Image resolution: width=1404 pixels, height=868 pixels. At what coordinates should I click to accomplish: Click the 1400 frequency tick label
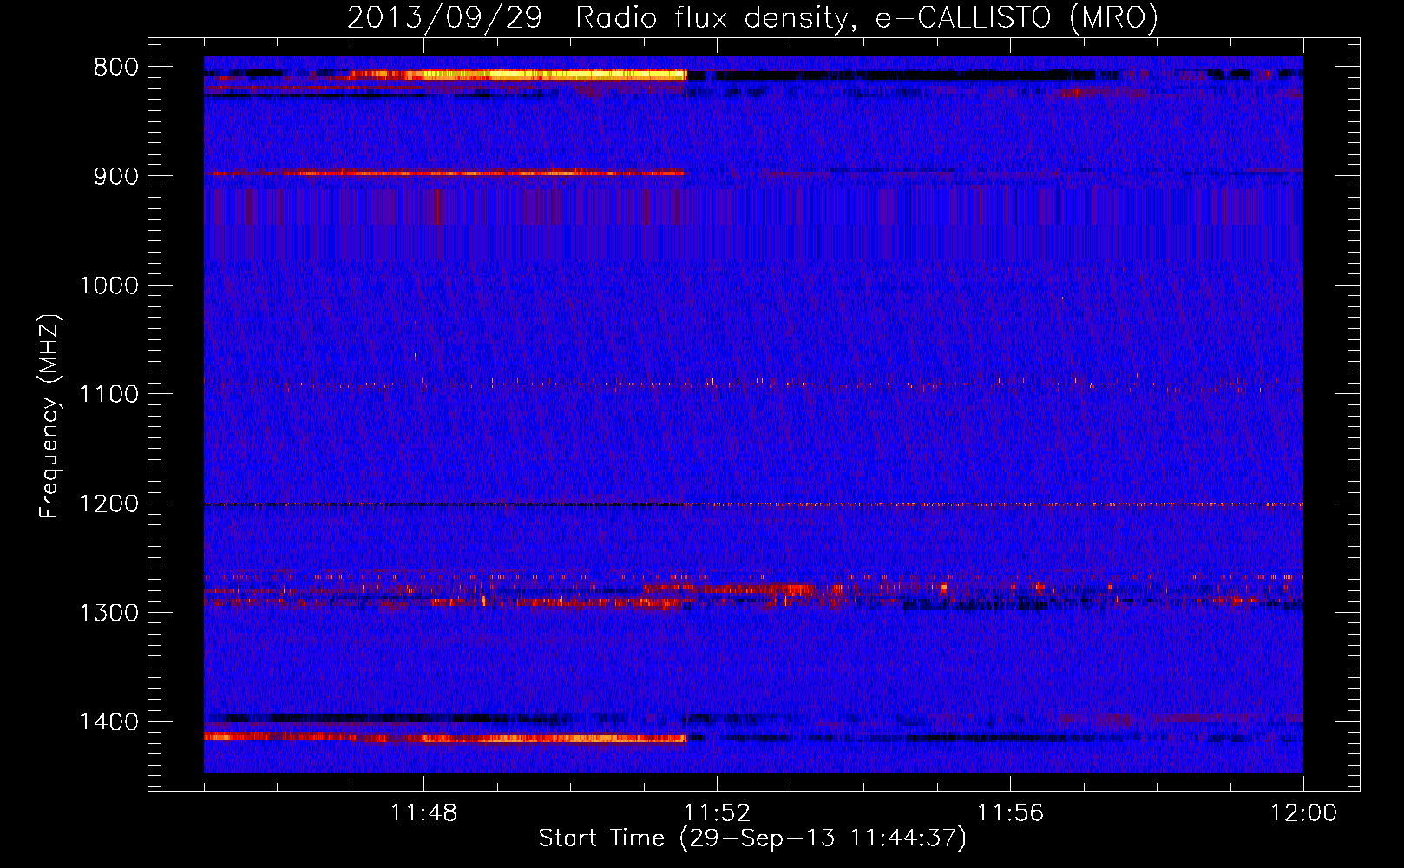(x=108, y=722)
